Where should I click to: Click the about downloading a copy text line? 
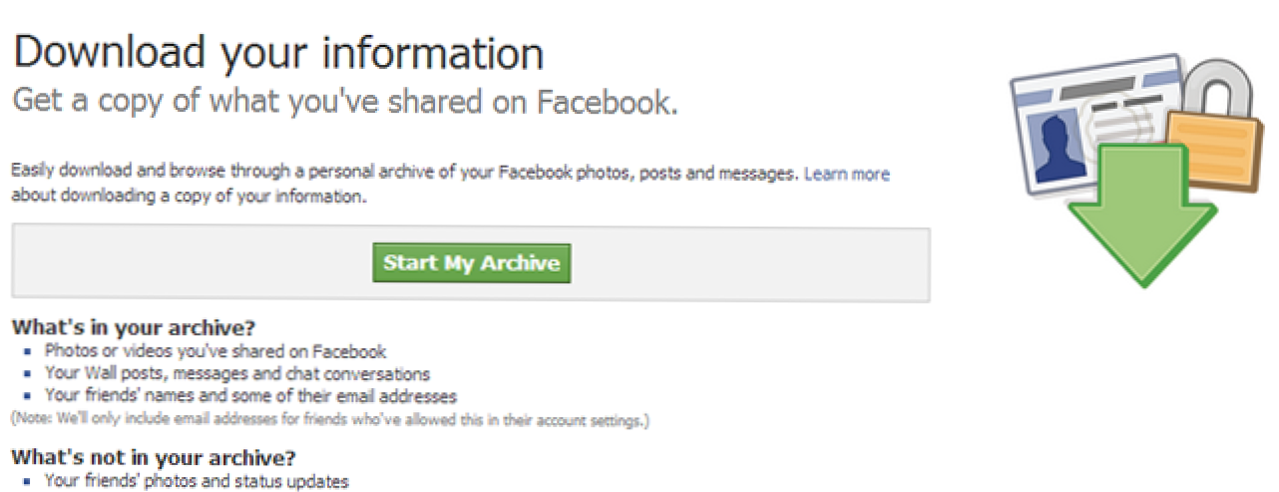(x=189, y=197)
